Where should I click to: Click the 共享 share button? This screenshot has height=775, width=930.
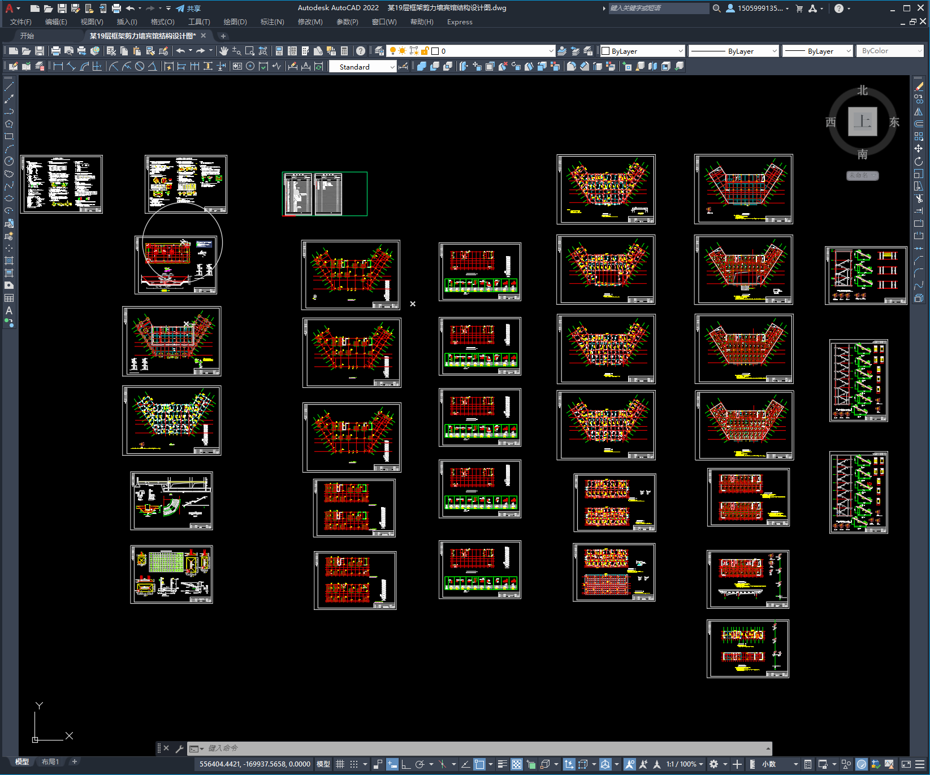[x=188, y=8]
